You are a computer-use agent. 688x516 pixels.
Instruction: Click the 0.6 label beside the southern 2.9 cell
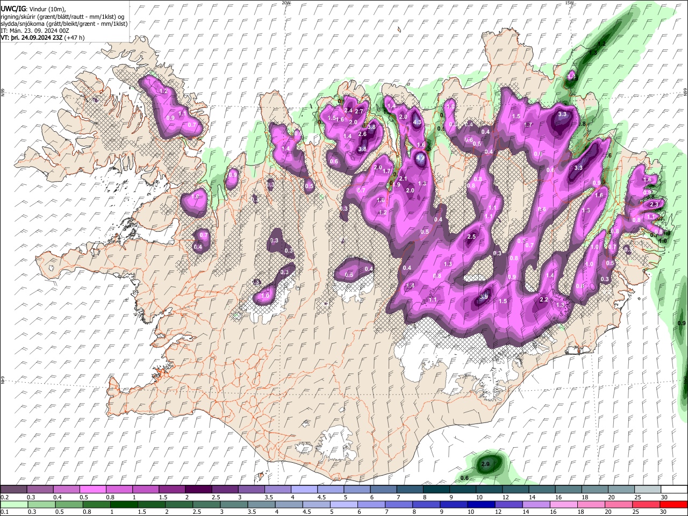(x=465, y=478)
